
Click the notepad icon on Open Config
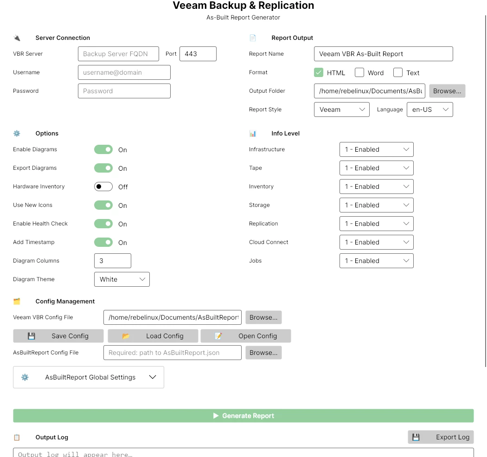pyautogui.click(x=218, y=336)
